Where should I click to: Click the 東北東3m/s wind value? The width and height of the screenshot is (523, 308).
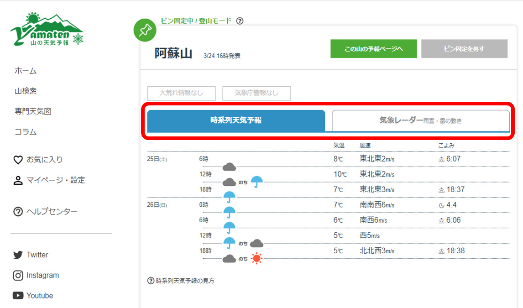click(377, 190)
